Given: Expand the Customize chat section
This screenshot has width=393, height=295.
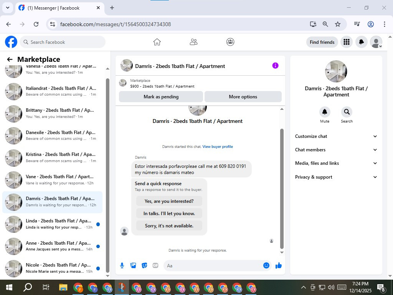Looking at the screenshot, I should [x=336, y=136].
